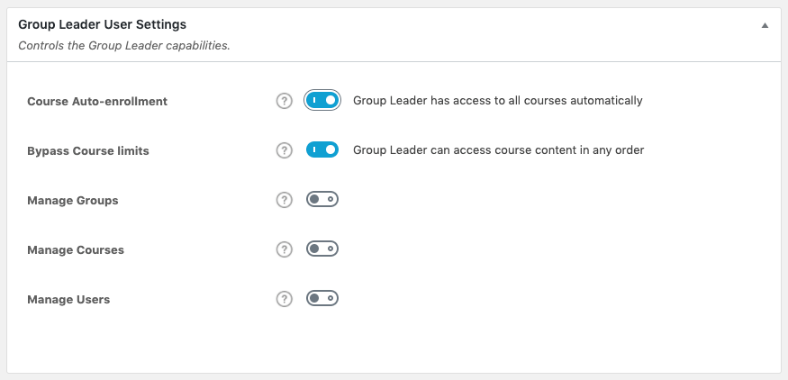The height and width of the screenshot is (380, 788).
Task: Click the Manage Courses question mark icon
Action: 285,249
